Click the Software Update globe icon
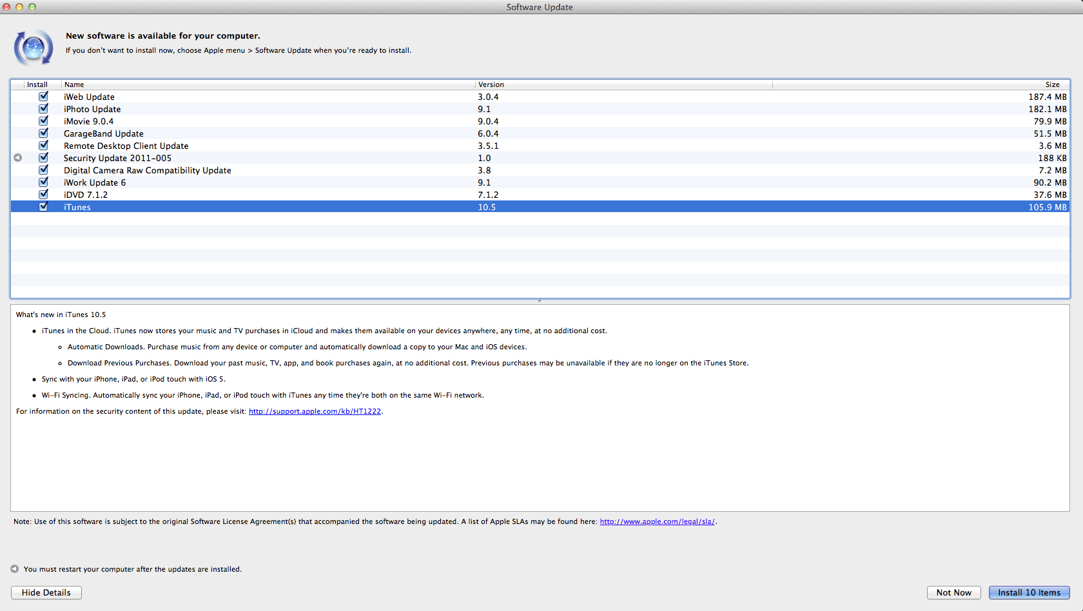 (34, 47)
